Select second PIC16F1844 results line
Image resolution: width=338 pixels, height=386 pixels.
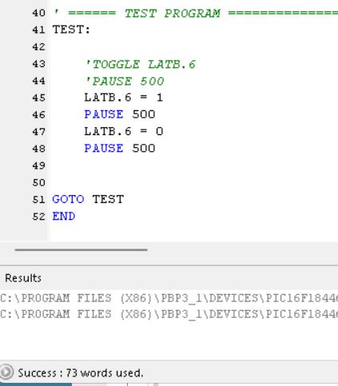coord(169,314)
